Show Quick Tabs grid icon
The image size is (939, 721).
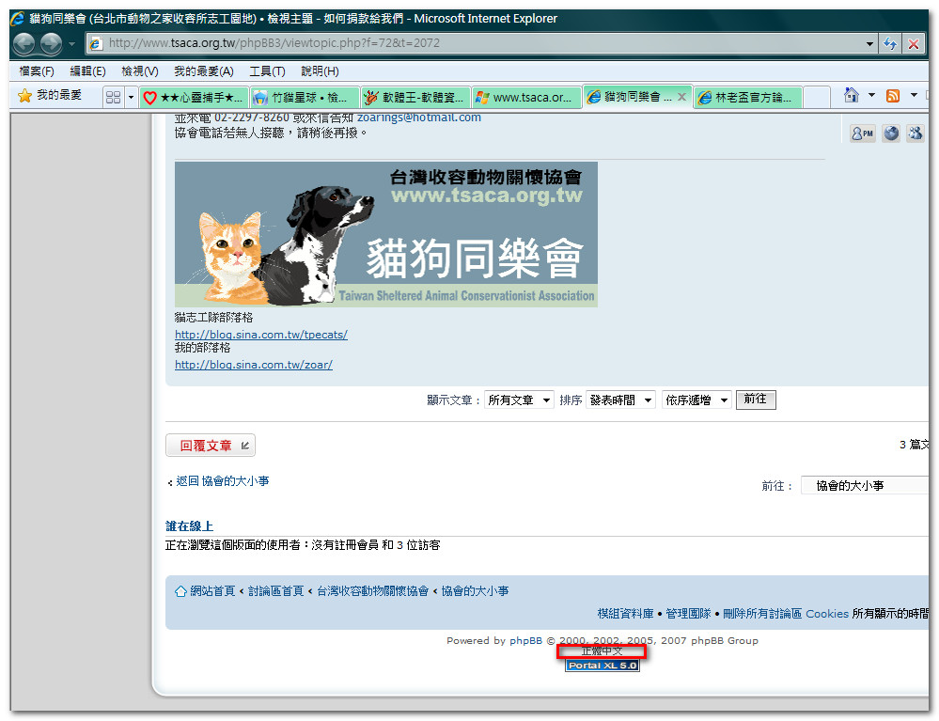point(113,97)
